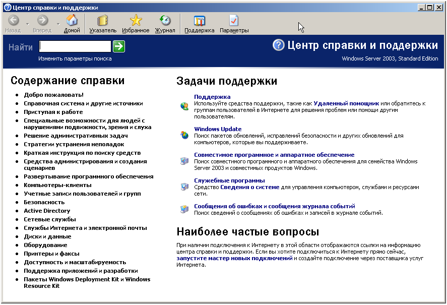Open Параметры options icon

click(234, 20)
